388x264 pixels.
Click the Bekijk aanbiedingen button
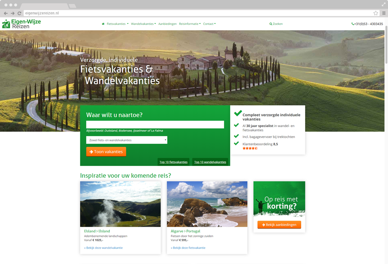point(279,225)
